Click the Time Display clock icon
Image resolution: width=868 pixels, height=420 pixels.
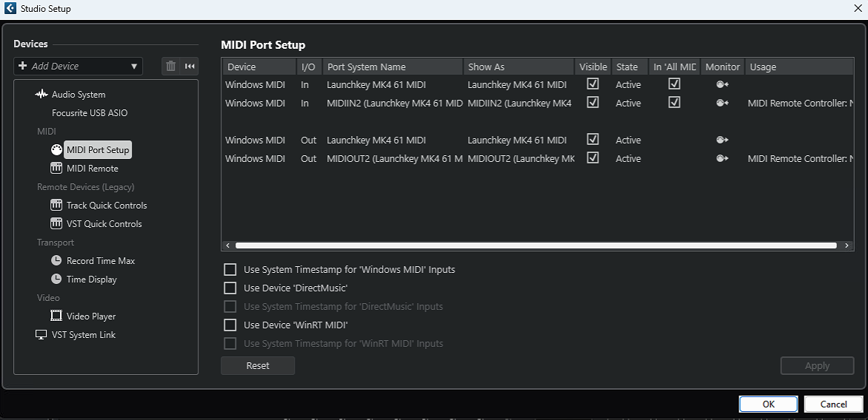56,279
